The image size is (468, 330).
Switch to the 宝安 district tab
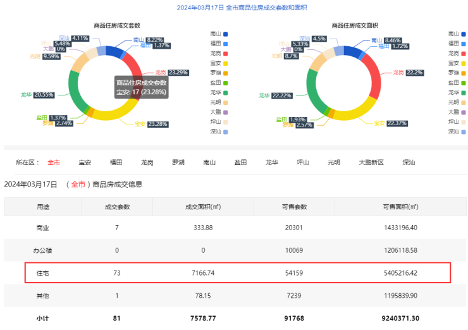point(85,162)
